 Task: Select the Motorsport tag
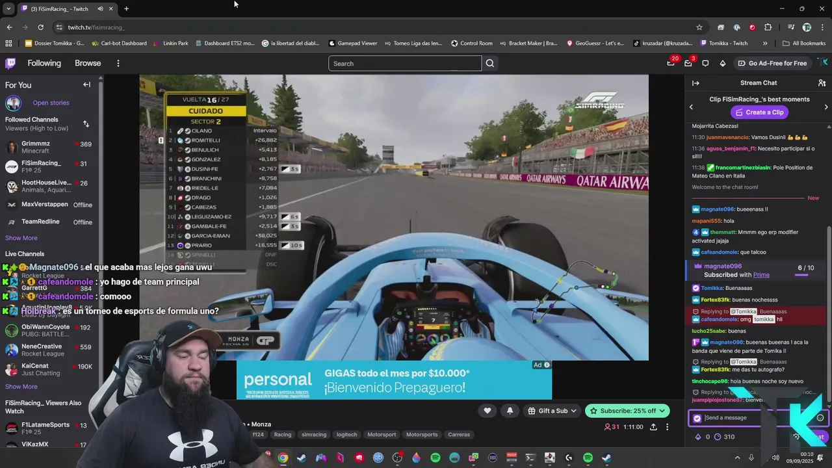click(382, 434)
